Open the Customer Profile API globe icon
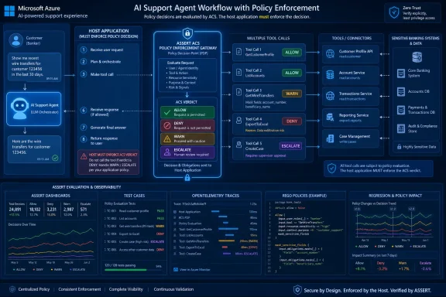Image resolution: width=446 pixels, height=297 pixels. (330, 53)
